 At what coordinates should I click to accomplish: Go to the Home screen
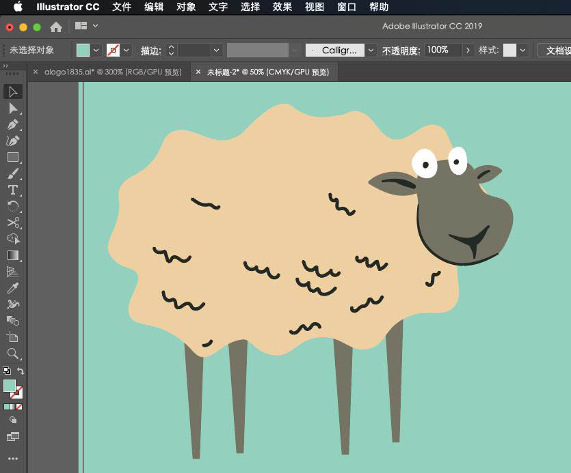coord(56,27)
